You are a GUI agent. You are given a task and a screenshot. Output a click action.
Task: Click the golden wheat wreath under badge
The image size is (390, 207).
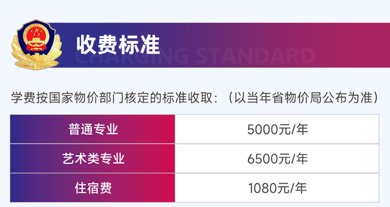pyautogui.click(x=36, y=58)
